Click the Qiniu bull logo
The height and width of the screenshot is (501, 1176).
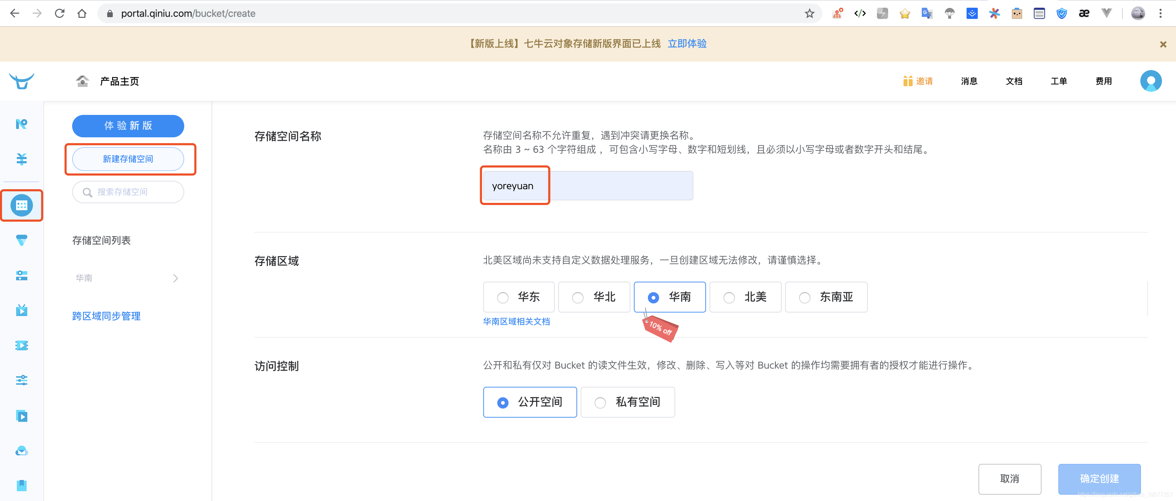21,81
